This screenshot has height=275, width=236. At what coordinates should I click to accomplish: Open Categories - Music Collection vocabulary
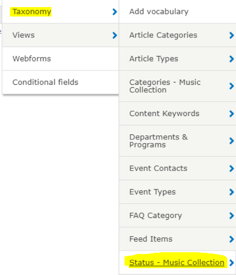click(165, 86)
